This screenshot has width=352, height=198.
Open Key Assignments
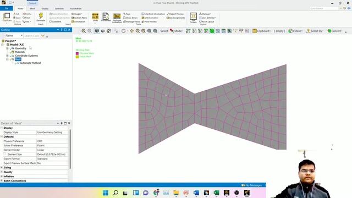[175, 18]
